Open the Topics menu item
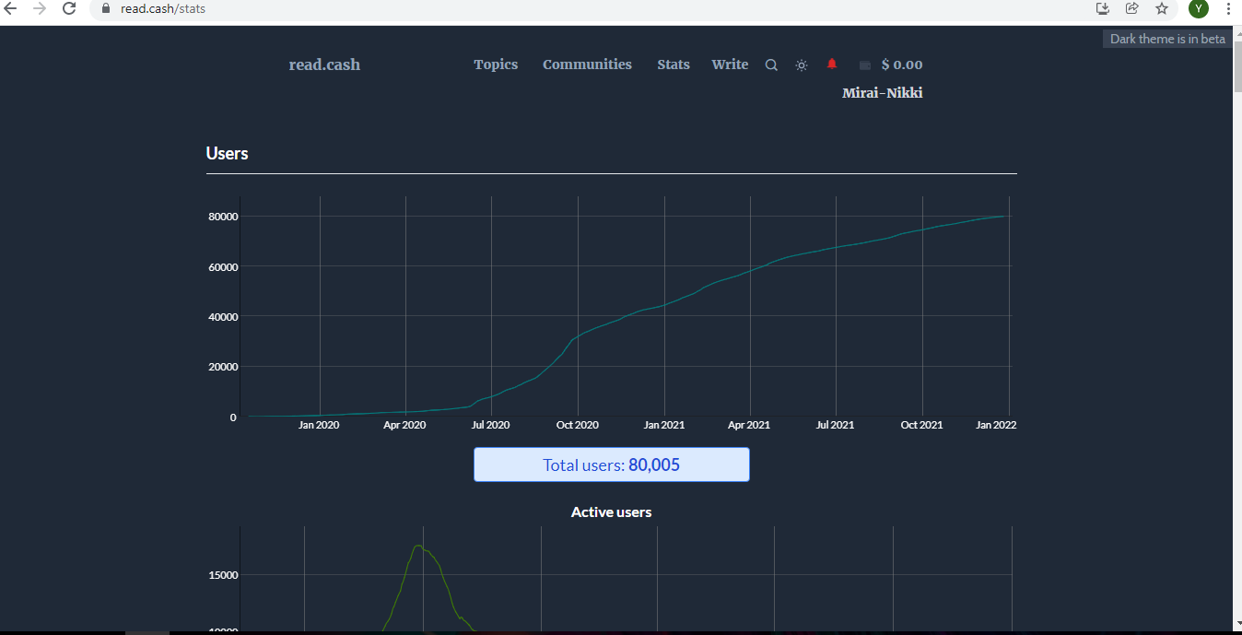Screen dimensions: 1242x635 pyautogui.click(x=496, y=65)
